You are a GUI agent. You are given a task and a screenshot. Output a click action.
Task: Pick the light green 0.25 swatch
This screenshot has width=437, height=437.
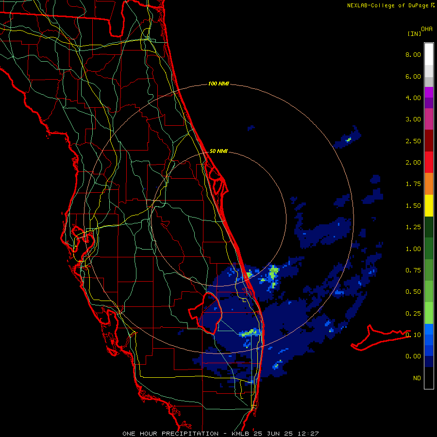429,313
